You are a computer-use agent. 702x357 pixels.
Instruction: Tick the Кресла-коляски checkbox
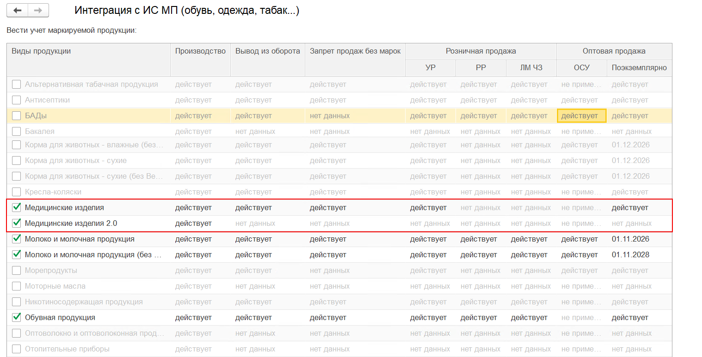click(17, 192)
